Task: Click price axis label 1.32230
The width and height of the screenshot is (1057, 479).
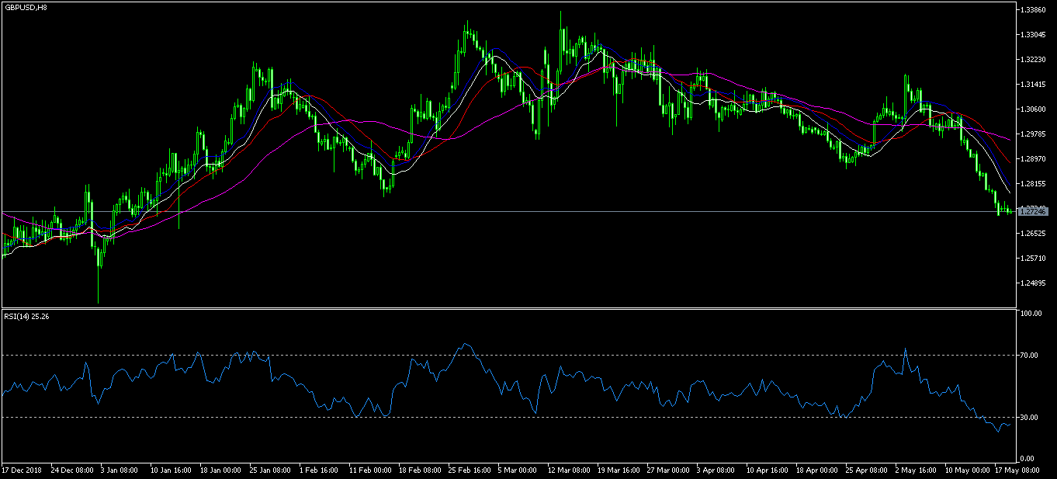Action: click(1033, 60)
